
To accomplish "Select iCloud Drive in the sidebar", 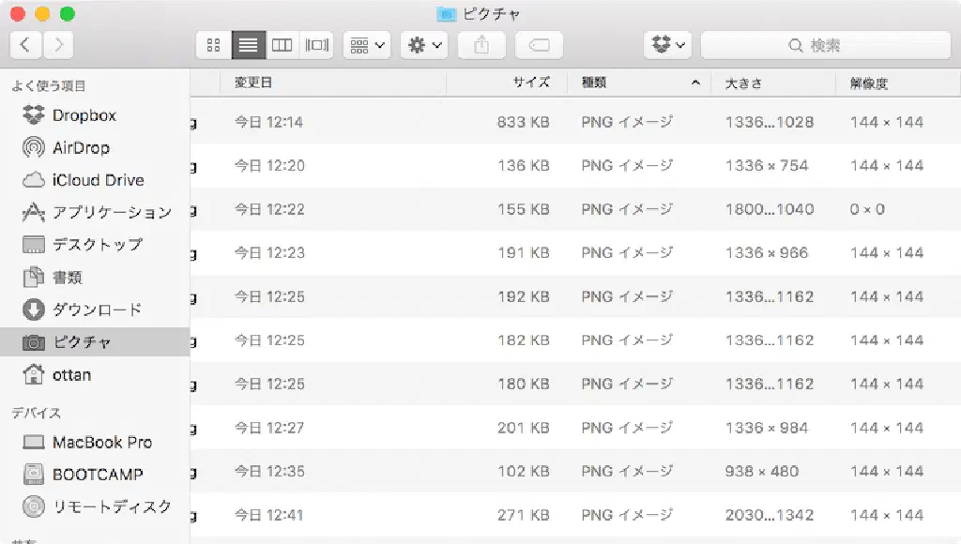I will pos(98,180).
